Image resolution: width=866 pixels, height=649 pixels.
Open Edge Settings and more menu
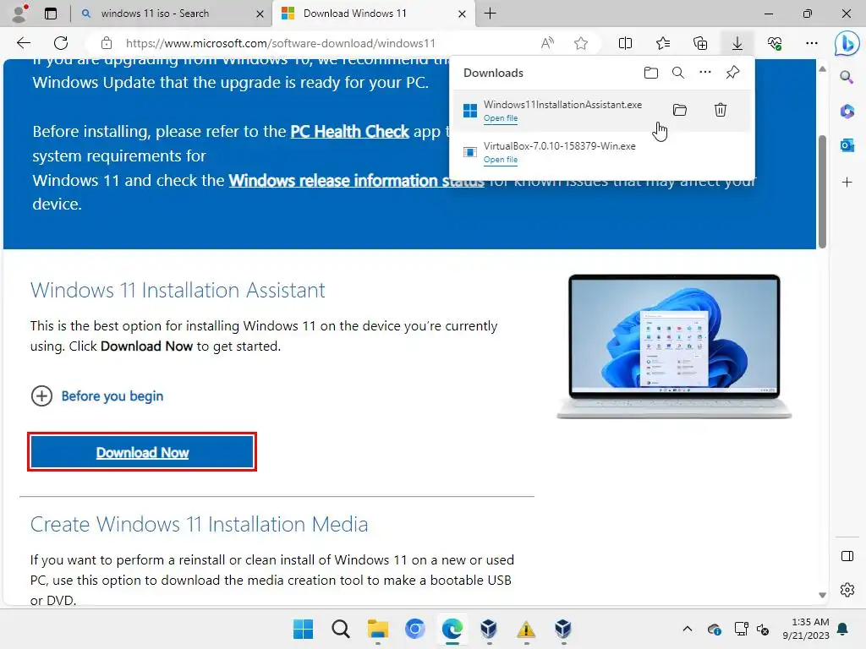[x=811, y=43]
